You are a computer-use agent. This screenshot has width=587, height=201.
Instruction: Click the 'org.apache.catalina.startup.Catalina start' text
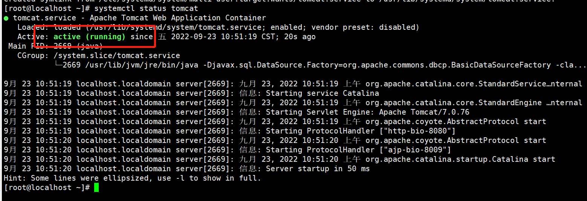[x=460, y=159]
